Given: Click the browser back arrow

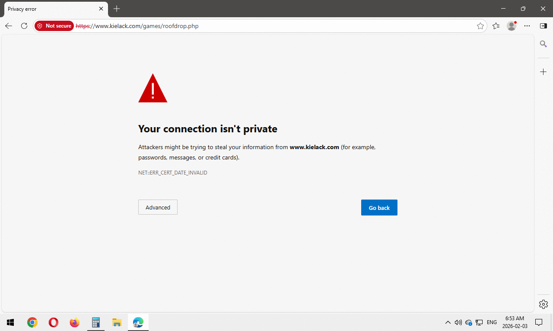Looking at the screenshot, I should point(9,26).
